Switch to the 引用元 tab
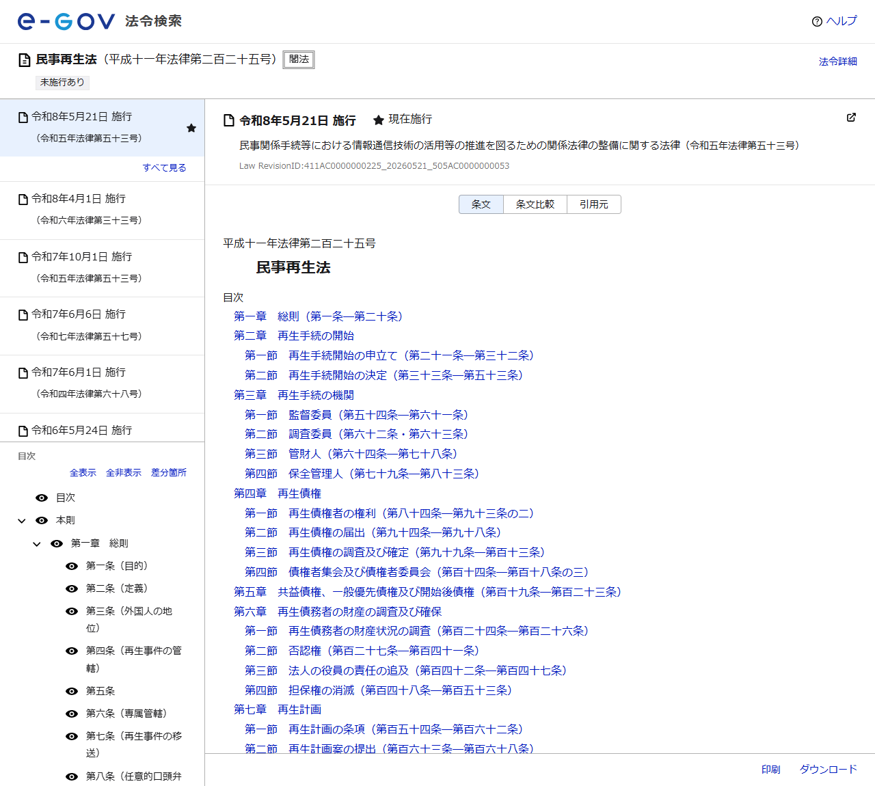Viewport: 875px width, 786px height. pyautogui.click(x=594, y=204)
